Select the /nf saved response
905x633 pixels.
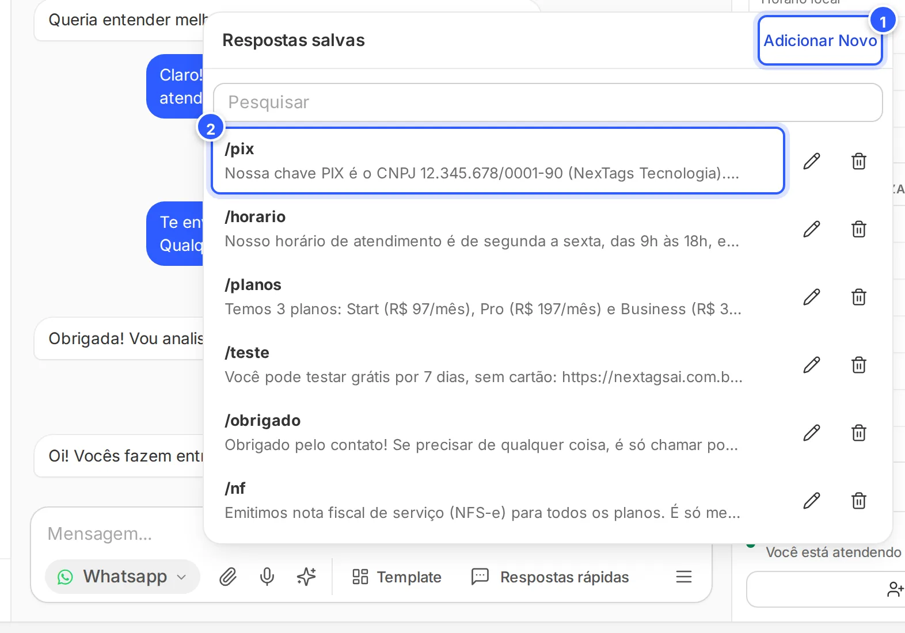tap(498, 501)
